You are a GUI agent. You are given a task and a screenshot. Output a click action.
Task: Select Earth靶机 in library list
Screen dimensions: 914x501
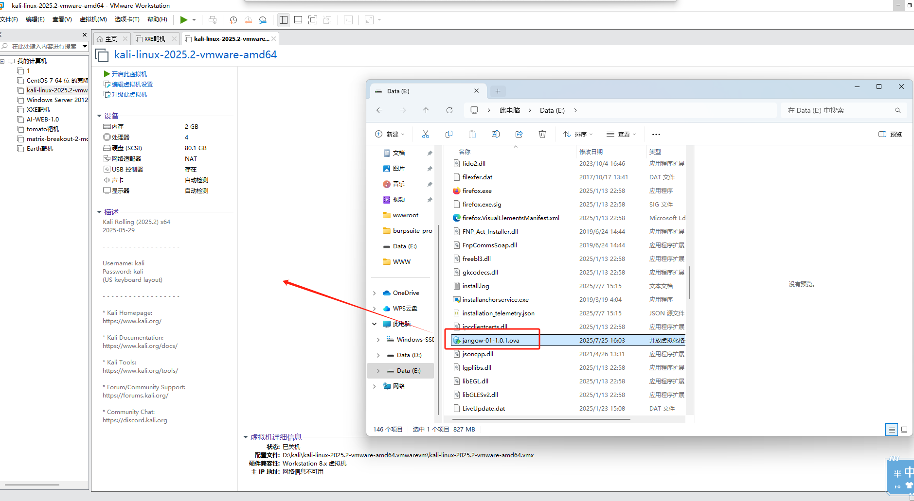pos(40,149)
